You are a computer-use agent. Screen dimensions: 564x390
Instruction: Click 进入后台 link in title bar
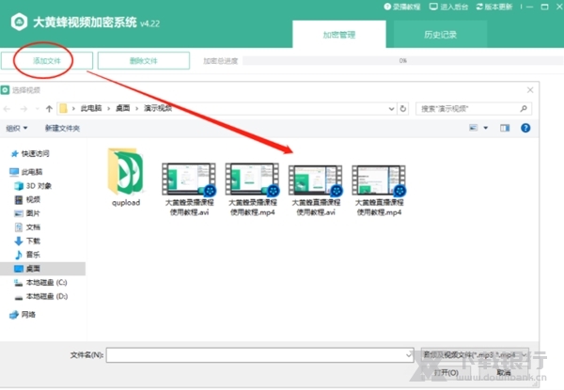pyautogui.click(x=449, y=7)
